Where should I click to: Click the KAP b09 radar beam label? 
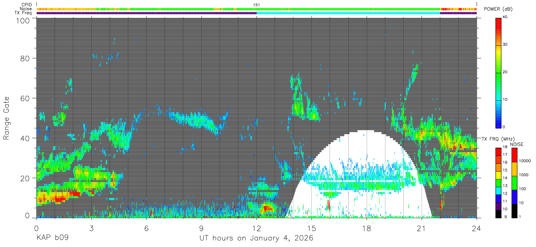(x=52, y=238)
